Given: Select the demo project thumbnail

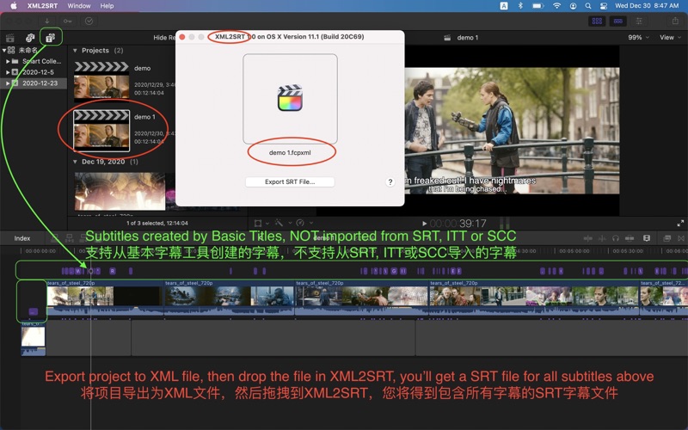Looking at the screenshot, I should pos(101,82).
